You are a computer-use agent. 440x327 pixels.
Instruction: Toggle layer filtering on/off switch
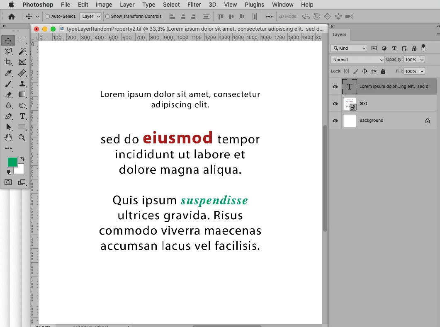[423, 48]
